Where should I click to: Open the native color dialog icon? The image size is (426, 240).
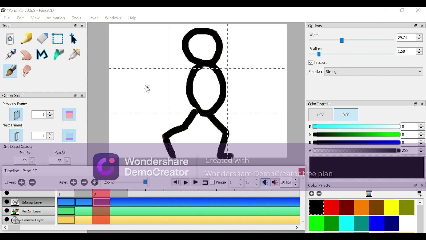369,194
